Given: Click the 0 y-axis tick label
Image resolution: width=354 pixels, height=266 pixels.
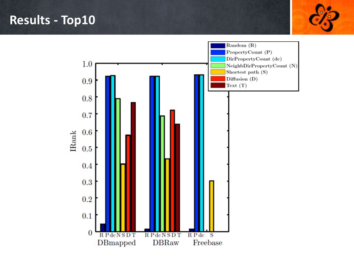Looking at the screenshot, I should pyautogui.click(x=90, y=233).
